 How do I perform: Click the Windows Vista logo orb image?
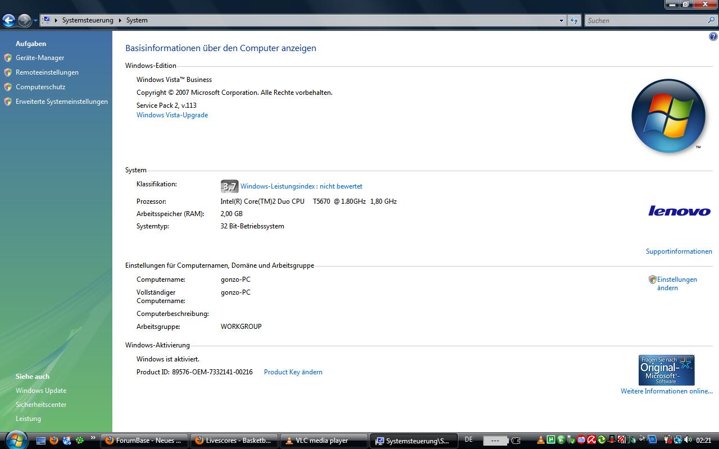668,116
